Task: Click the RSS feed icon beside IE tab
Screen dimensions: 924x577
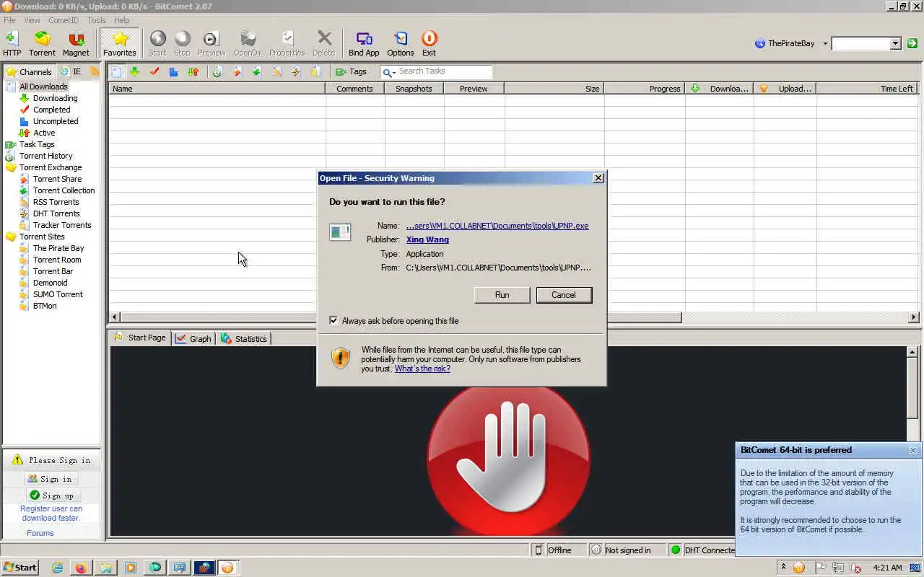Action: (x=95, y=71)
